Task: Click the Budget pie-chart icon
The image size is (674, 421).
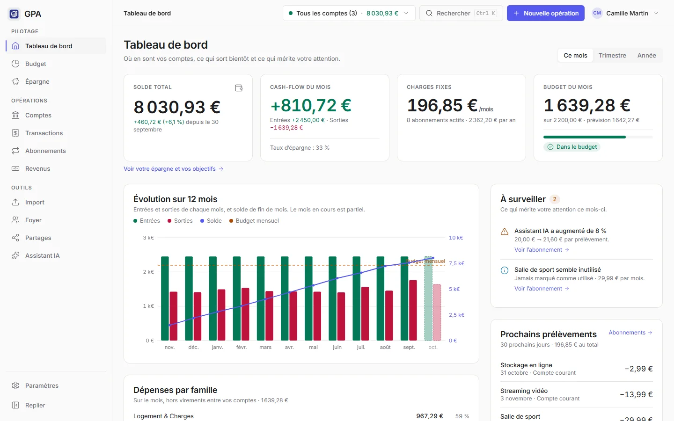Action: pos(15,64)
